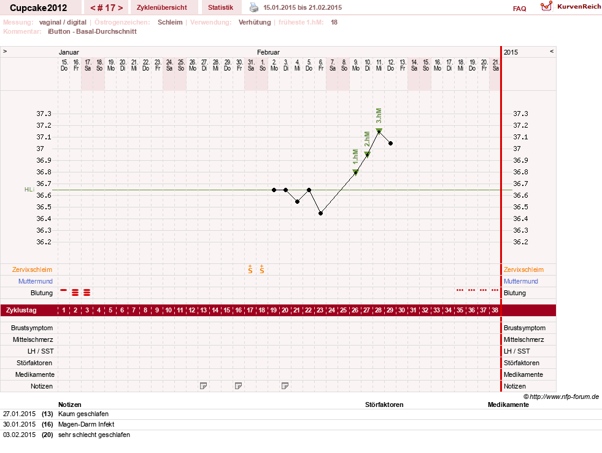This screenshot has height=453, width=602.
Task: Click the date 27.01.2015 in notes
Action: coord(19,414)
